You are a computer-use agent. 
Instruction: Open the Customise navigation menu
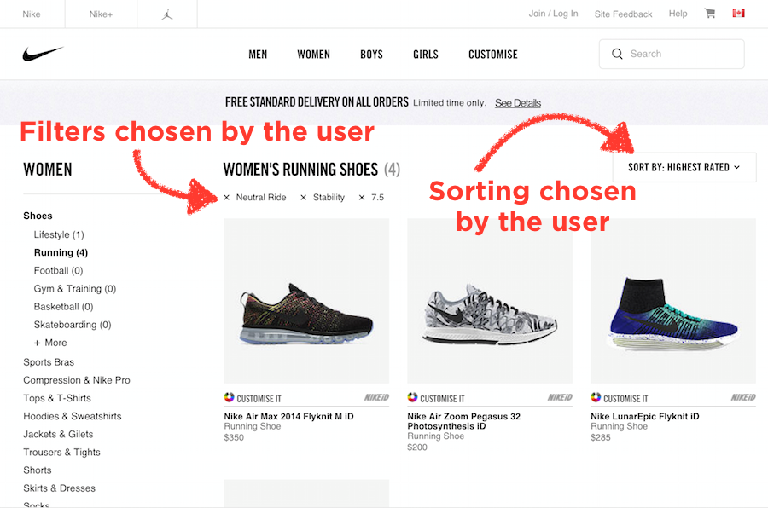492,55
